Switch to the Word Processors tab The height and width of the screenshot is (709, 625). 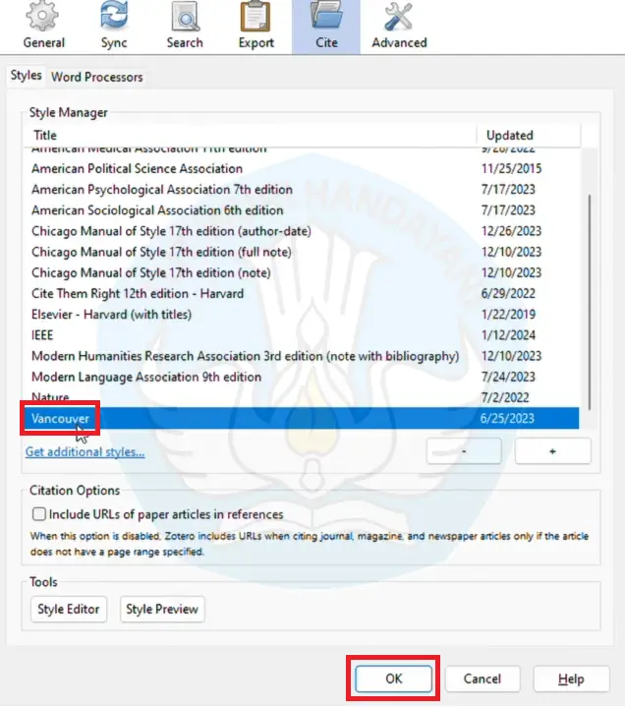coord(96,77)
